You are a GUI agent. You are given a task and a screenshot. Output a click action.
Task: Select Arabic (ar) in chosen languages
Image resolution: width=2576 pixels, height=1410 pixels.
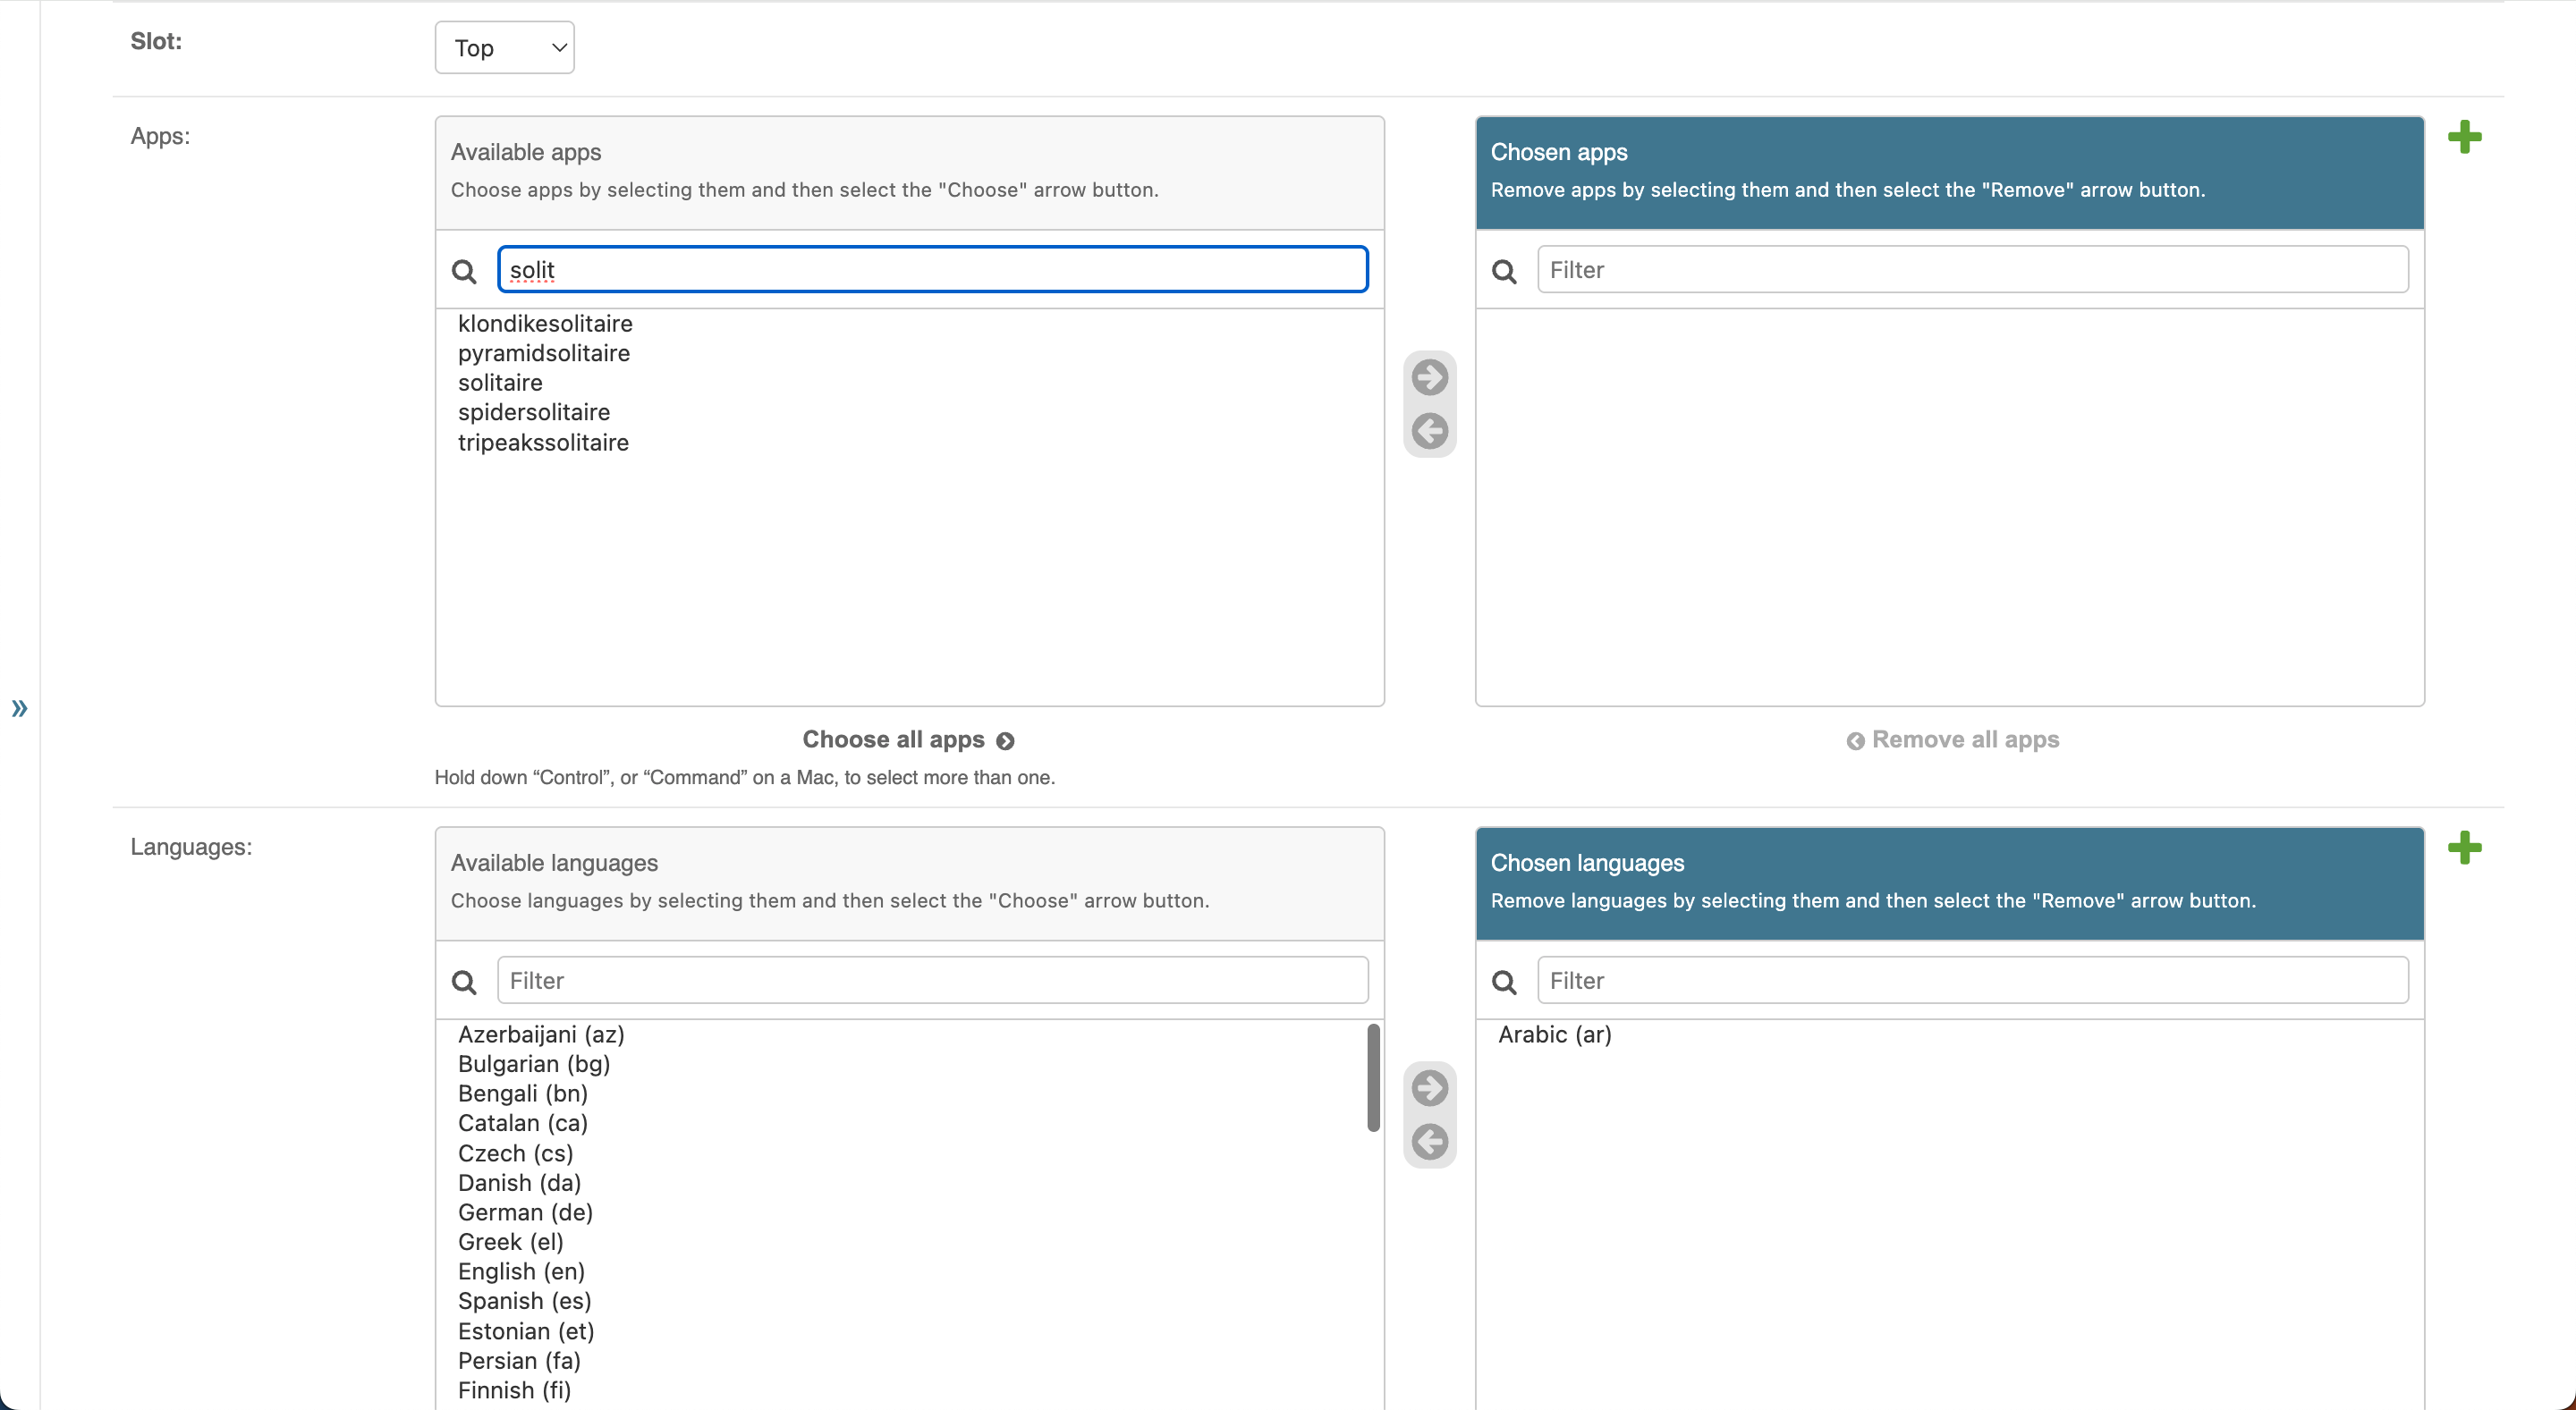[1554, 1034]
